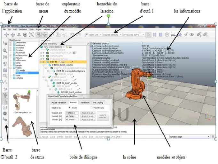Open the Sandbox script dropdown
The width and height of the screenshot is (218, 164).
190,137
